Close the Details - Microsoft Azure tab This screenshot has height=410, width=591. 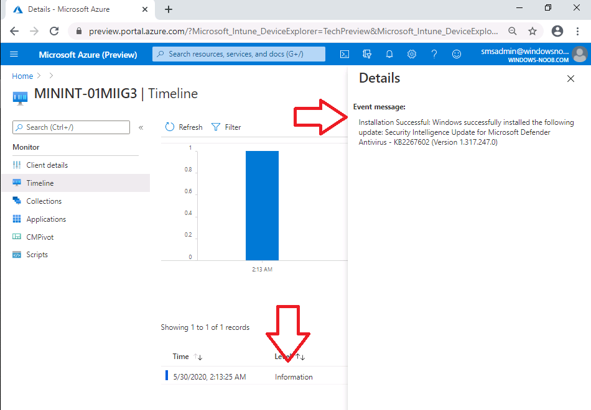(x=145, y=9)
